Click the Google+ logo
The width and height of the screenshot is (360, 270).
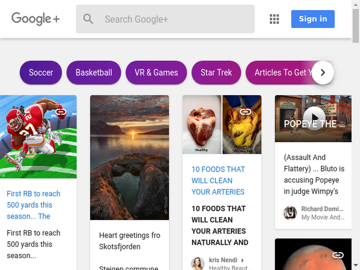[x=36, y=19]
